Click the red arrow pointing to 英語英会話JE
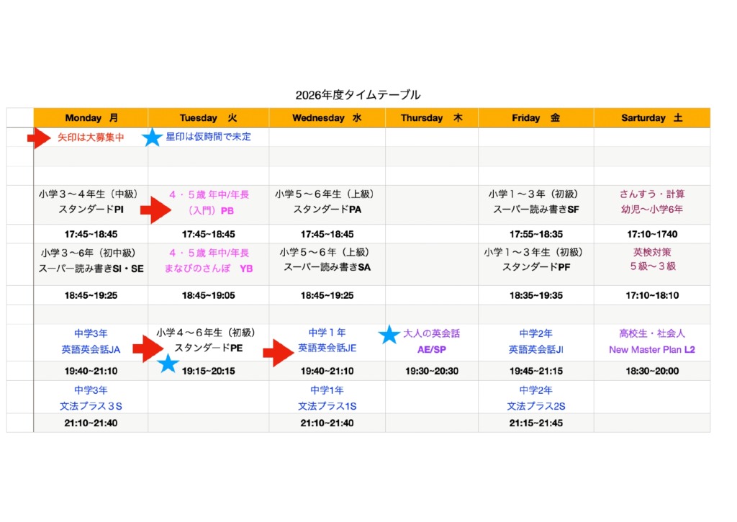This screenshot has width=737, height=522. point(279,353)
